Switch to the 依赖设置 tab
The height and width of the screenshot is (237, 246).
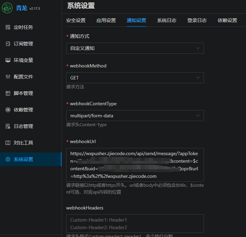coord(227,20)
